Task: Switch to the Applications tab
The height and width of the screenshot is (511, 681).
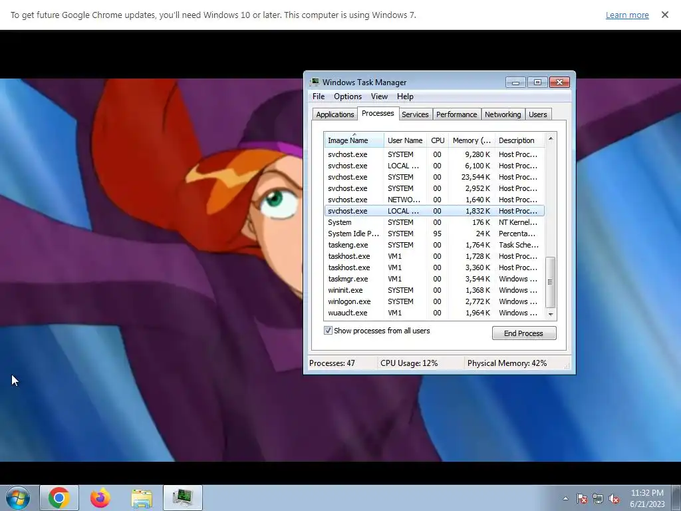Action: pos(335,114)
